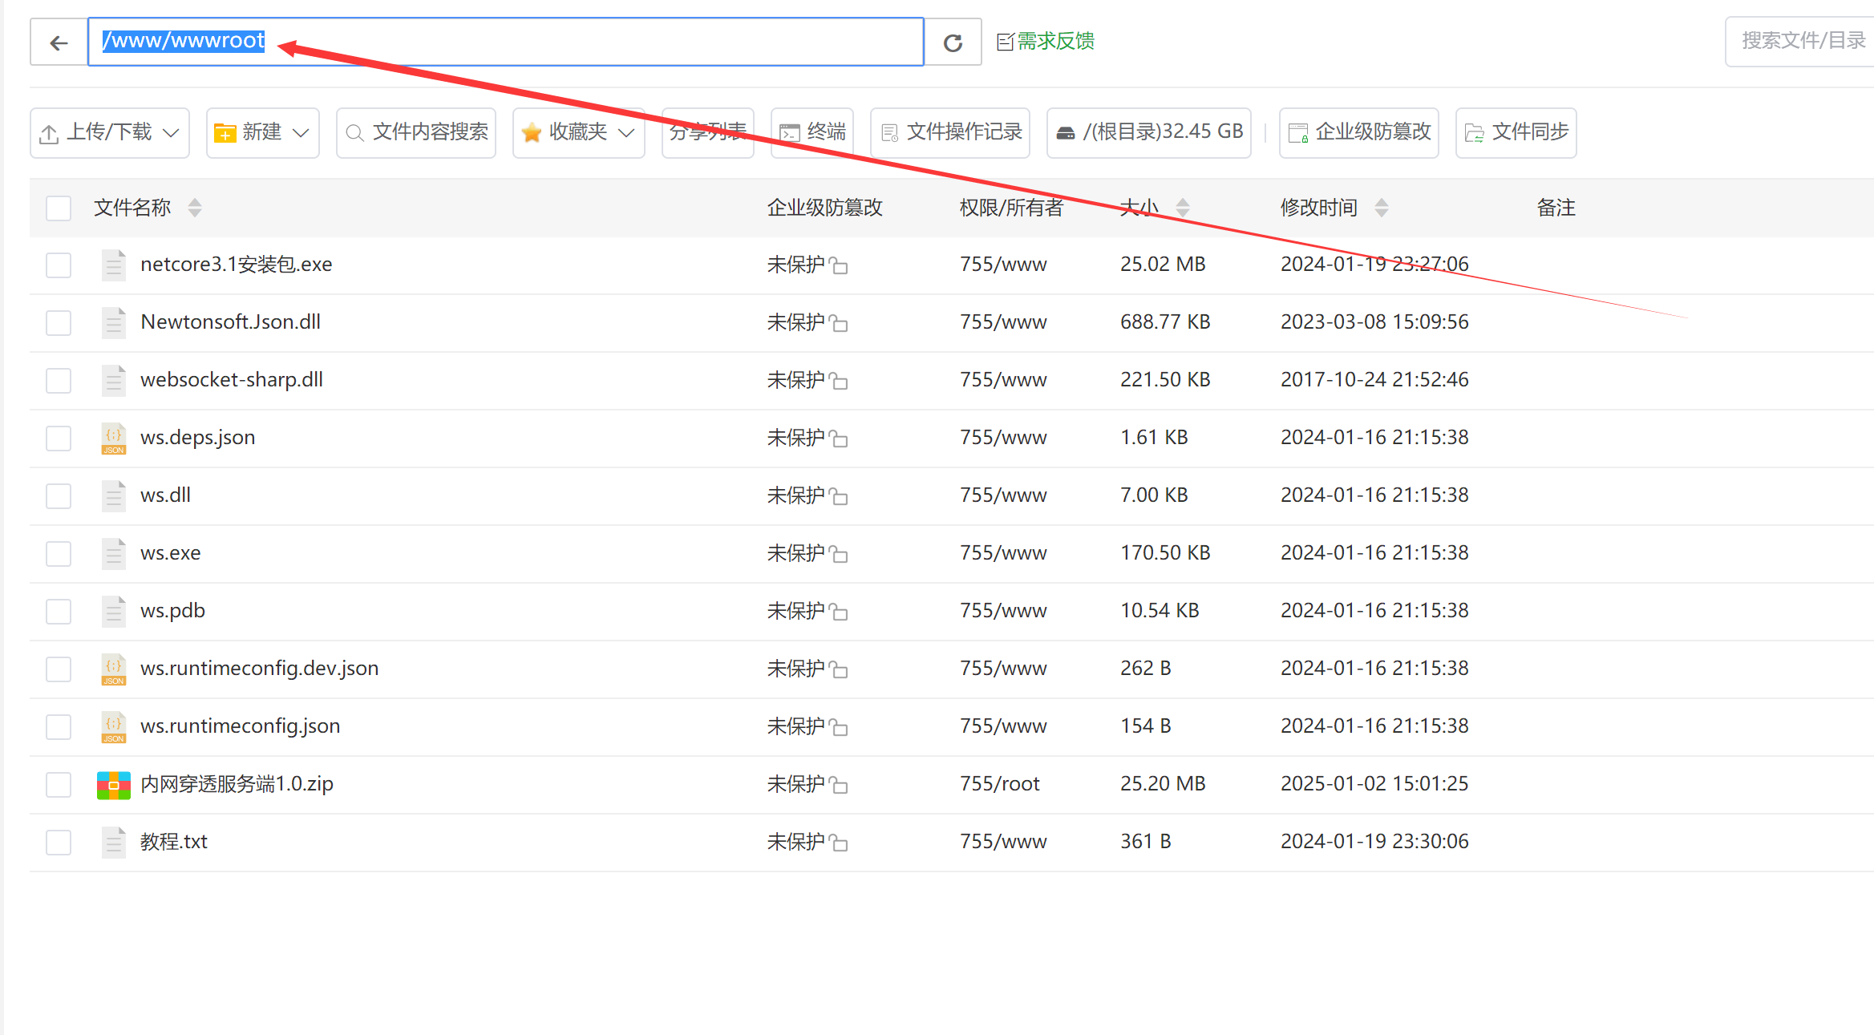
Task: Sort by 文件名称 column arrows
Action: tap(195, 208)
